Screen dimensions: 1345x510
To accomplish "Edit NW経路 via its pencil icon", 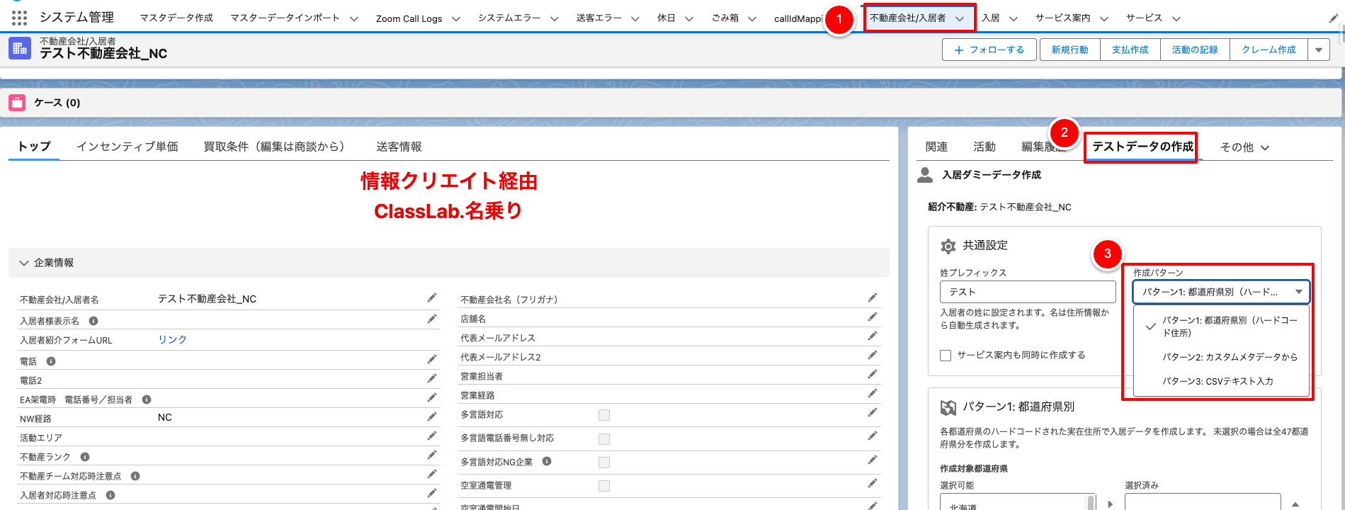I will 432,417.
